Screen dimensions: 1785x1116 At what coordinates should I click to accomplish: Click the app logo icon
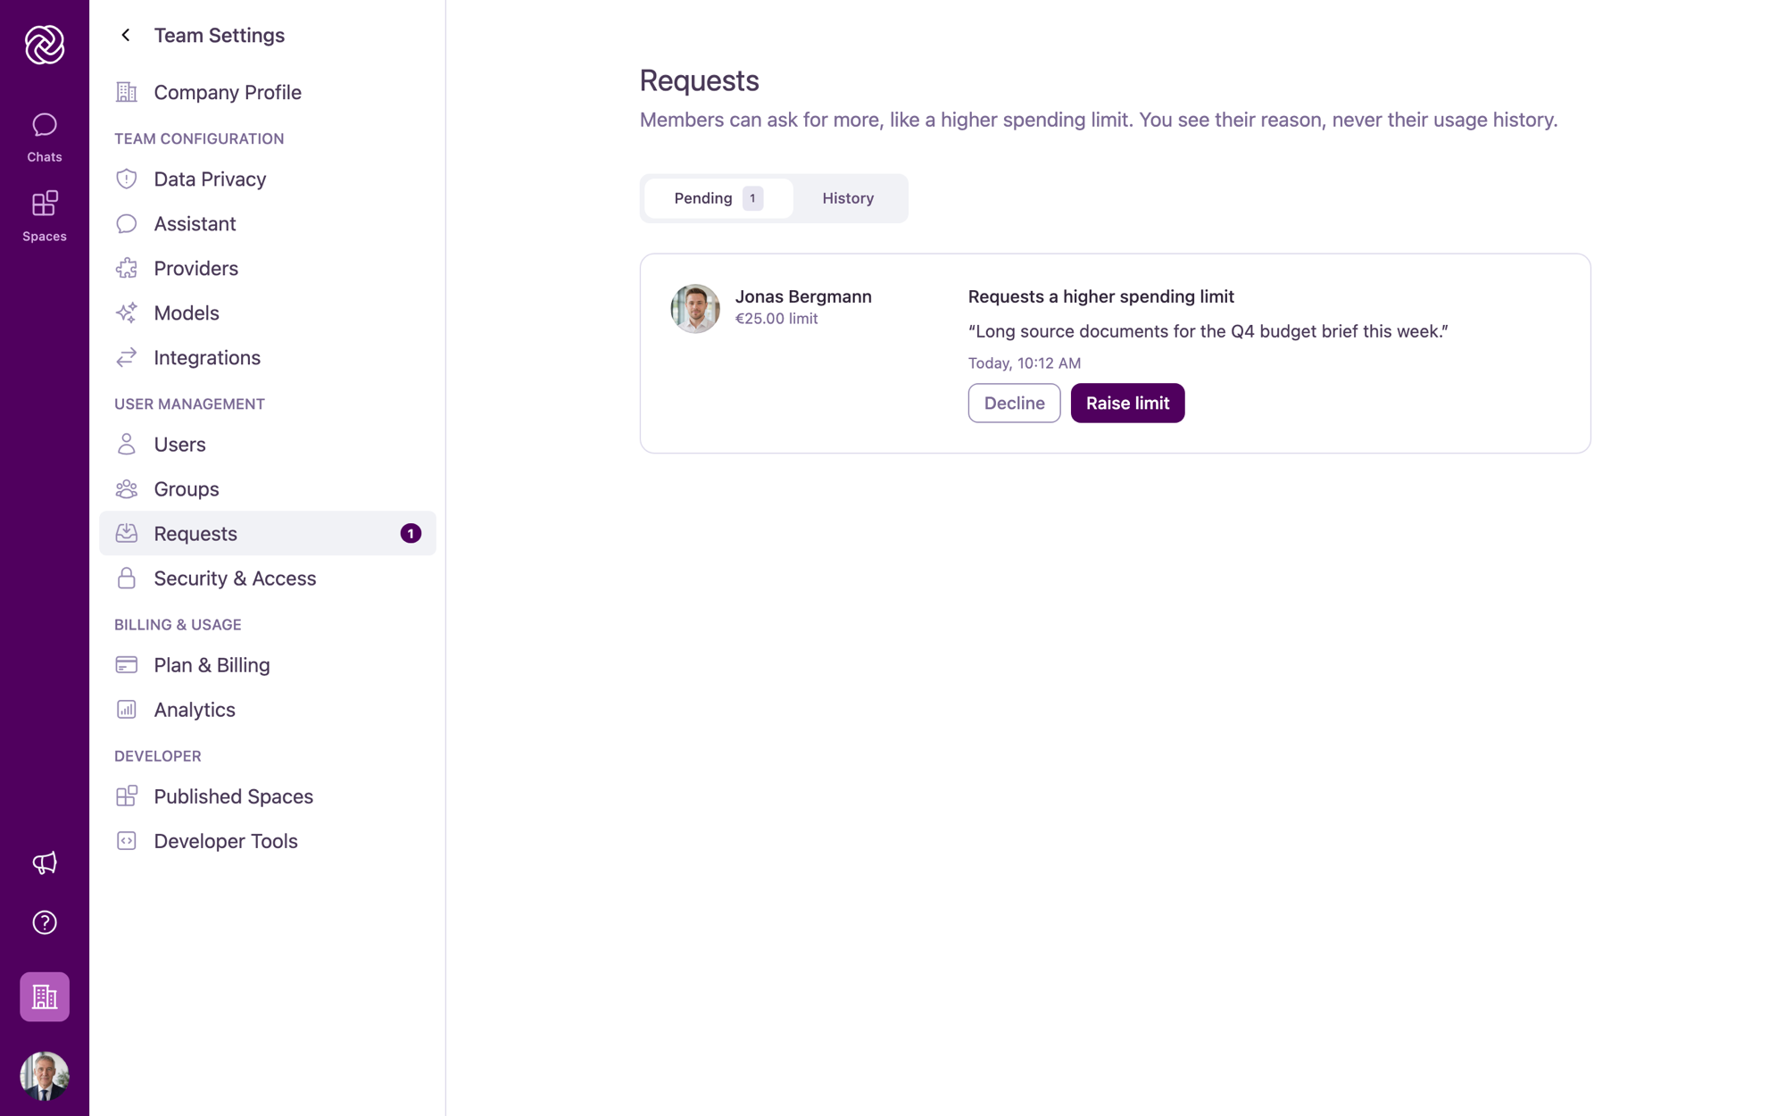(x=45, y=45)
